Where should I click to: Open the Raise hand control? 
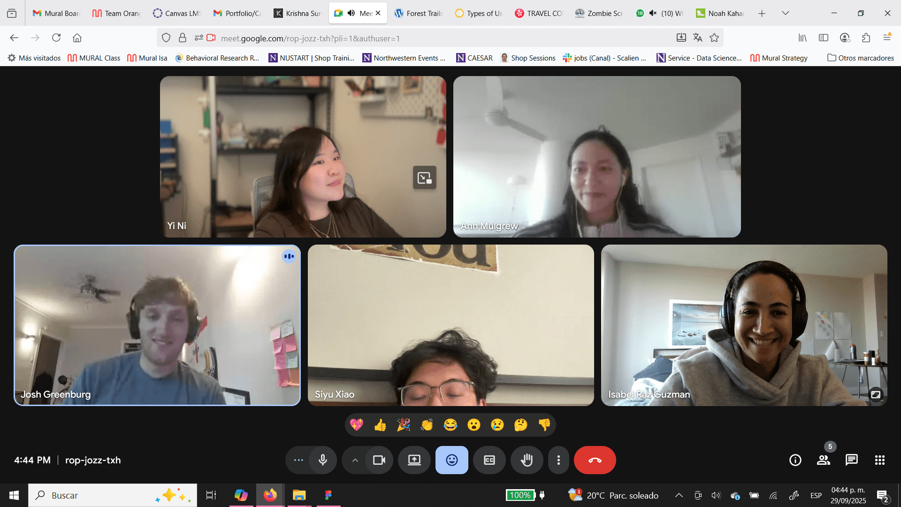[527, 460]
